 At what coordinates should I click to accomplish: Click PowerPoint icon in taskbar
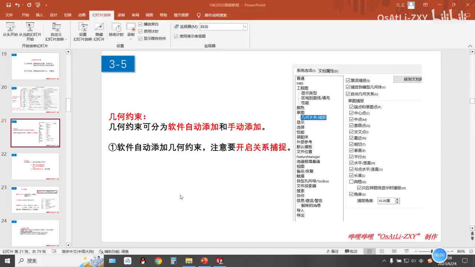[x=204, y=261]
